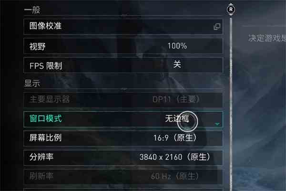Toggle the FPS 限制 value 关

coord(177,64)
